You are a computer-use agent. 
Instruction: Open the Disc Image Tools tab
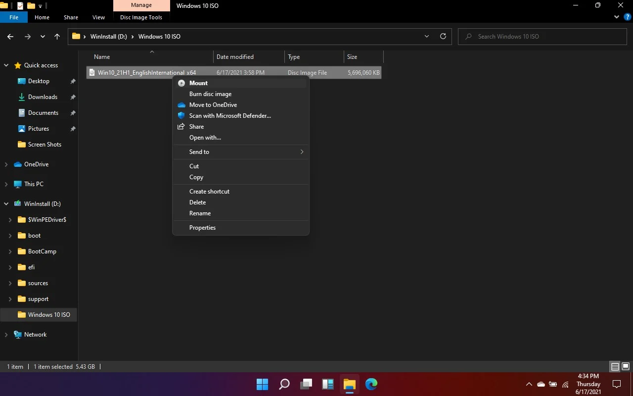pyautogui.click(x=141, y=17)
